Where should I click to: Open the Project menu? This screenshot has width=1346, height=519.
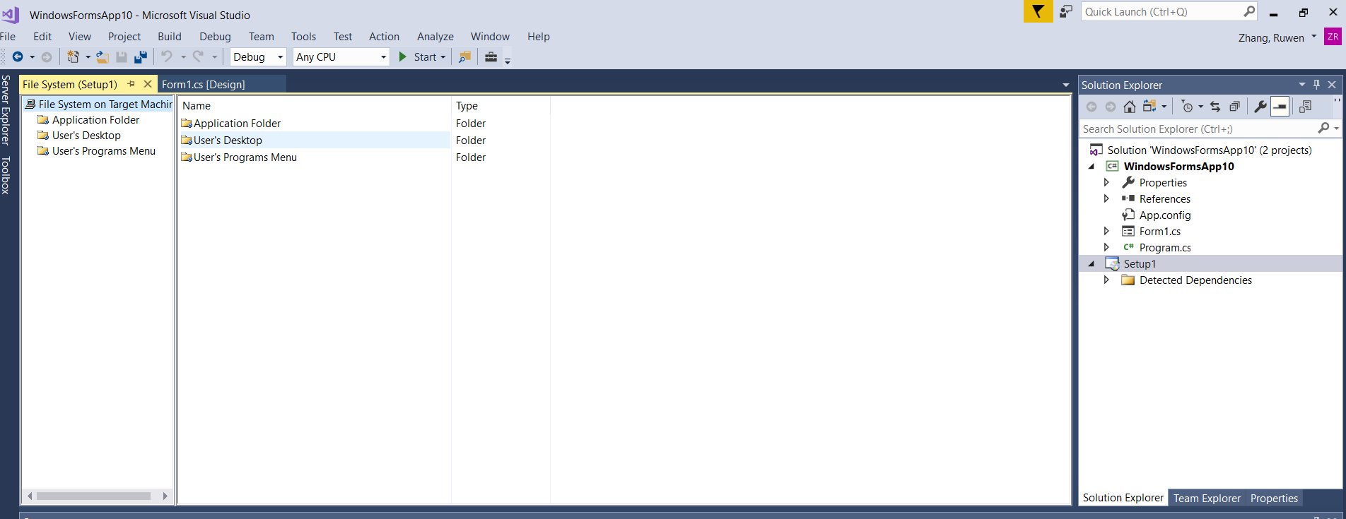pyautogui.click(x=124, y=37)
